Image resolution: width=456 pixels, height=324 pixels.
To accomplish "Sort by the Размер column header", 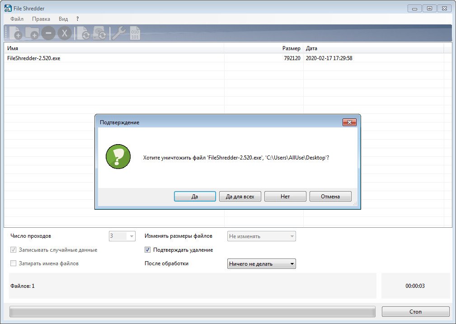I will point(263,48).
